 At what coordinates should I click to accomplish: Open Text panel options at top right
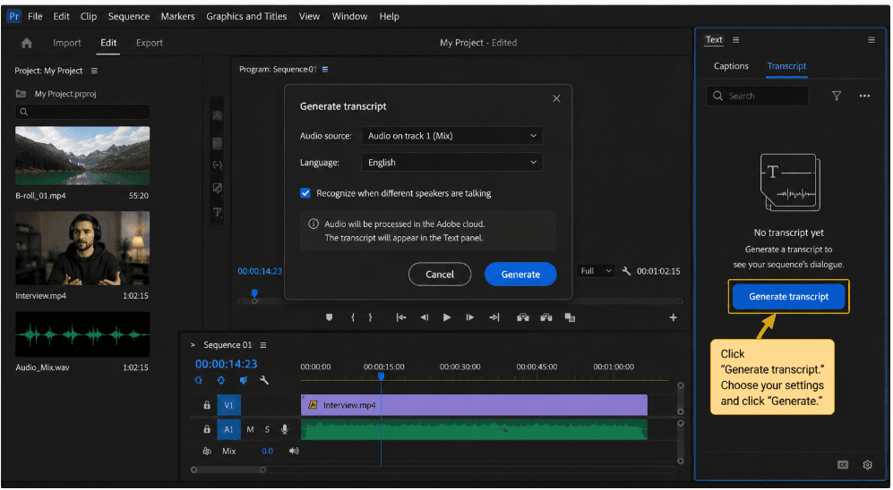872,40
